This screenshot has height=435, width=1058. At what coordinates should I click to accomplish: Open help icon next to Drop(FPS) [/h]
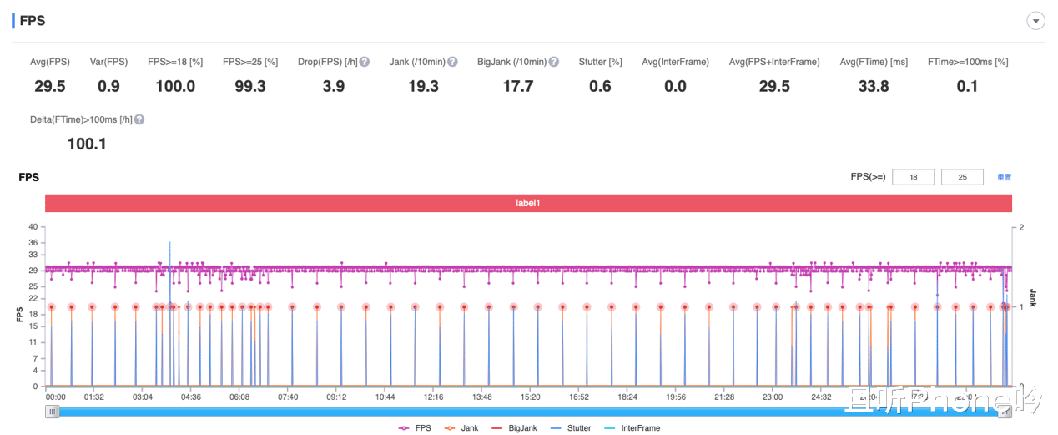click(365, 62)
